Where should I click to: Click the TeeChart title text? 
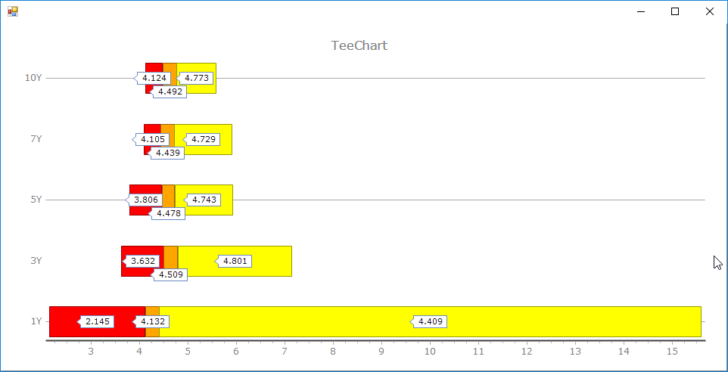[359, 45]
